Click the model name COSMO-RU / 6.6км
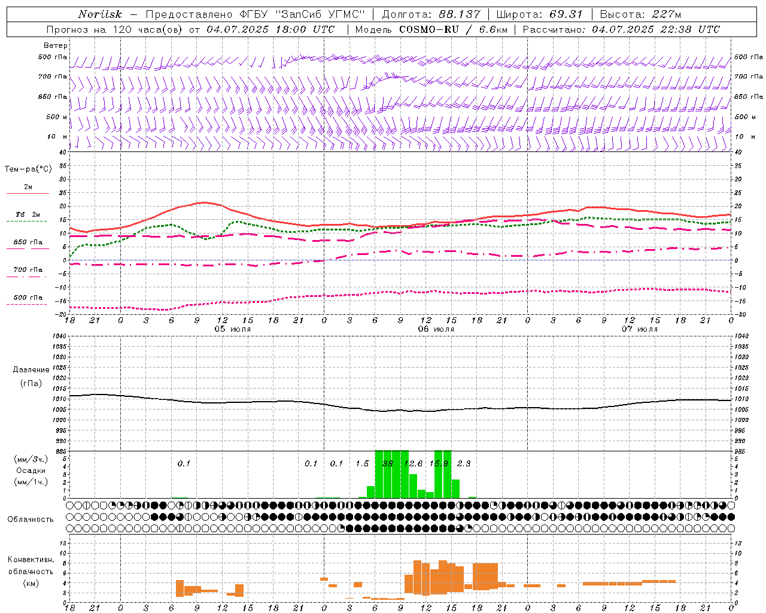This screenshot has height=613, width=766. coord(453,29)
